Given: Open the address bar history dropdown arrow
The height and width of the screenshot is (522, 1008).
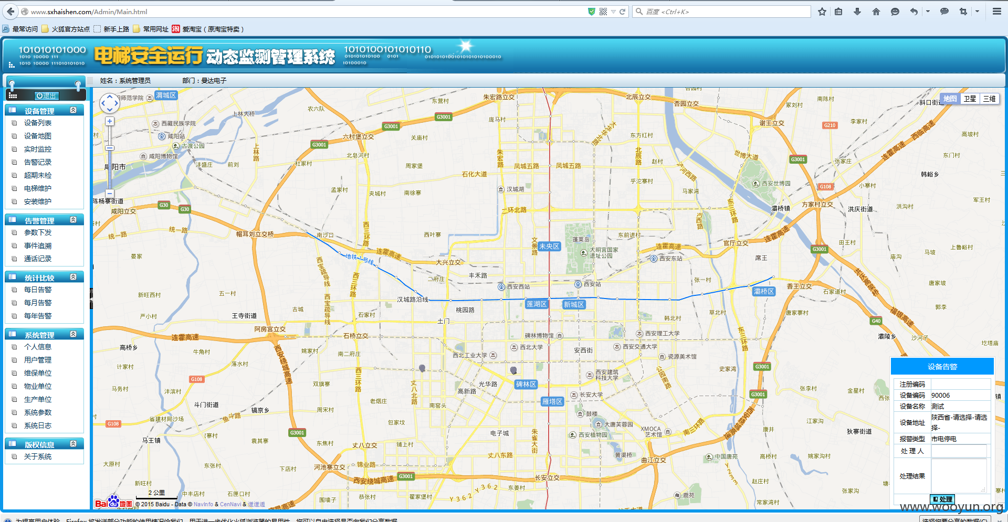Looking at the screenshot, I should (613, 12).
